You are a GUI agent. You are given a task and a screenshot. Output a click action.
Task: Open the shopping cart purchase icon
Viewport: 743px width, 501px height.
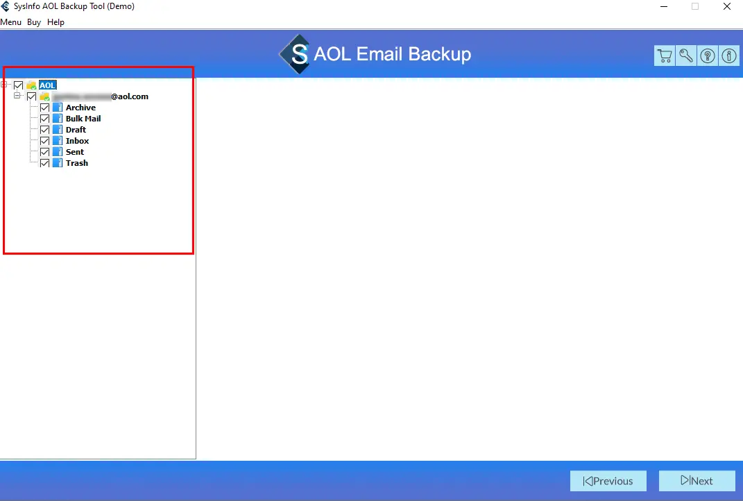pyautogui.click(x=665, y=56)
